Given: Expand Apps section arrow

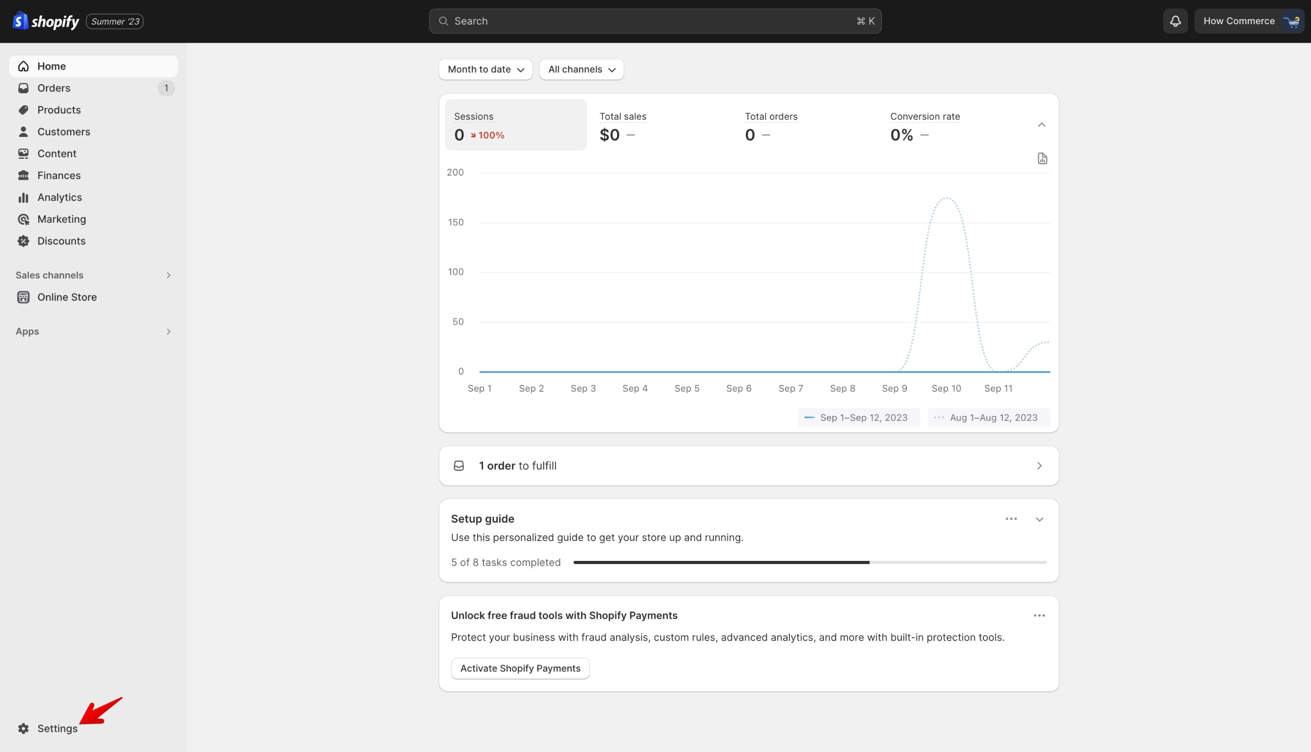Looking at the screenshot, I should (168, 332).
